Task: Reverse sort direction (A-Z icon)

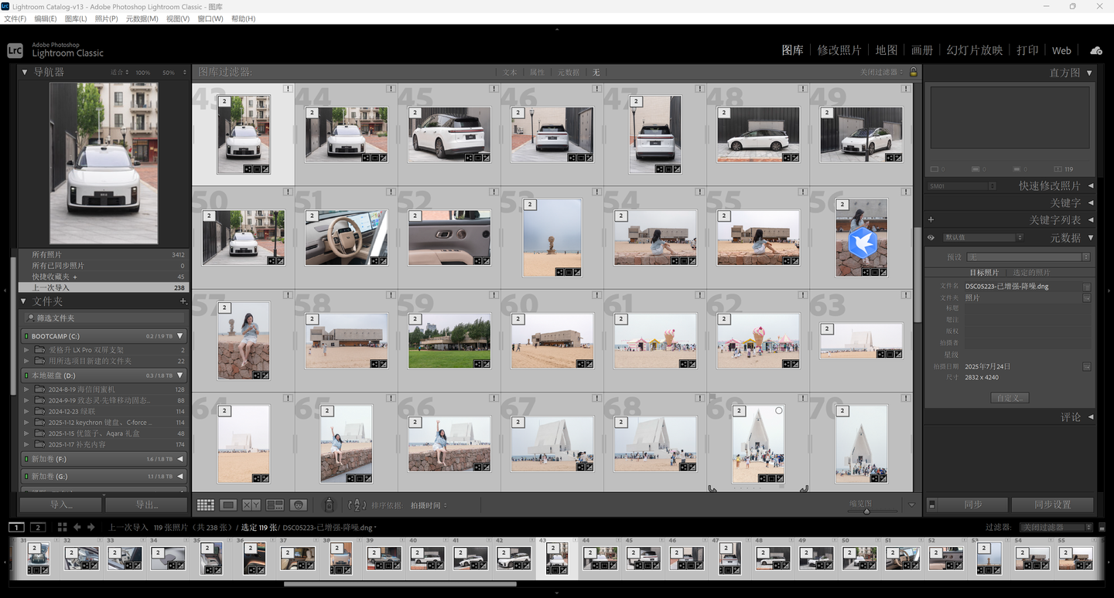Action: (357, 505)
